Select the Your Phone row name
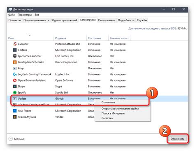Image resolution: width=195 pixels, height=151 pixels. (x=24, y=111)
